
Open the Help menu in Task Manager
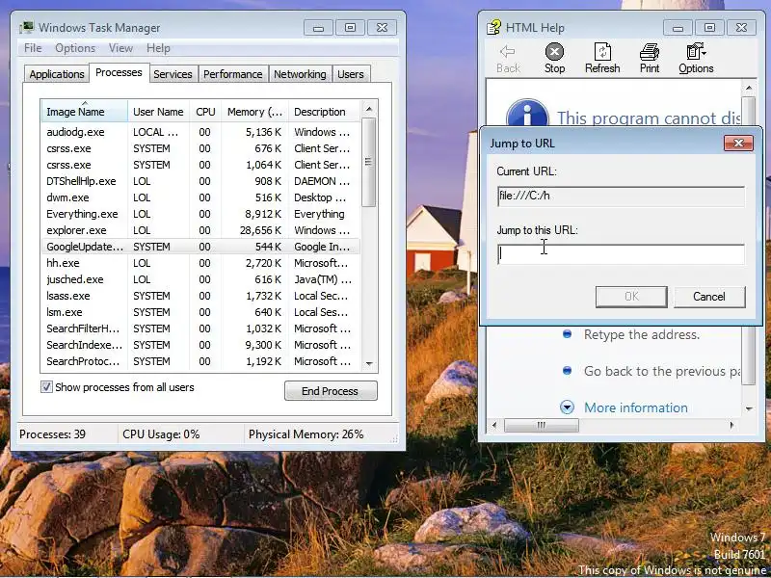tap(158, 48)
